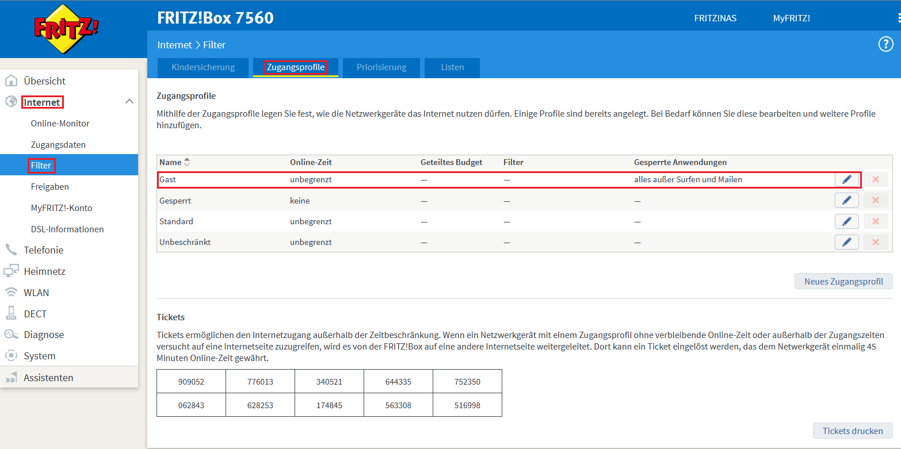
Task: Click the System gear icon
Action: pyautogui.click(x=11, y=355)
